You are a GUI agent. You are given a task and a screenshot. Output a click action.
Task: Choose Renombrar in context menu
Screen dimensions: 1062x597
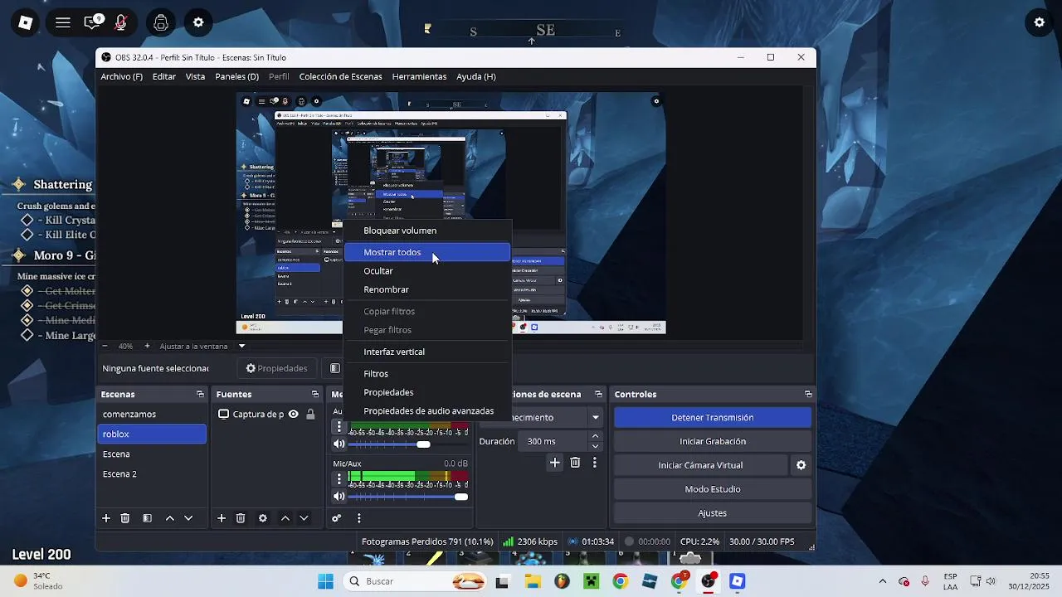pyautogui.click(x=427, y=289)
